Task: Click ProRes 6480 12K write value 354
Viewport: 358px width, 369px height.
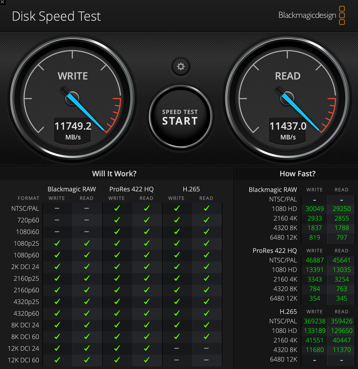Action: pos(315,298)
